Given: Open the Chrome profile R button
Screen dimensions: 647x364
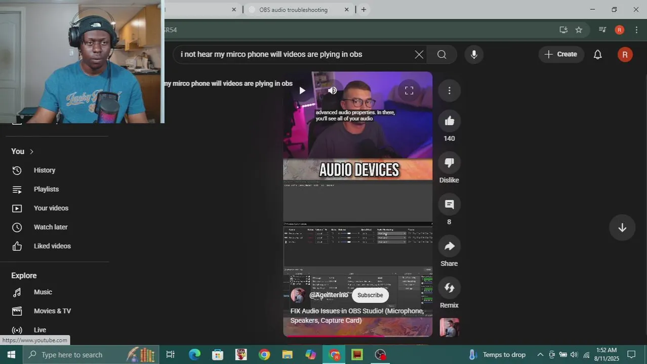Looking at the screenshot, I should [x=619, y=30].
